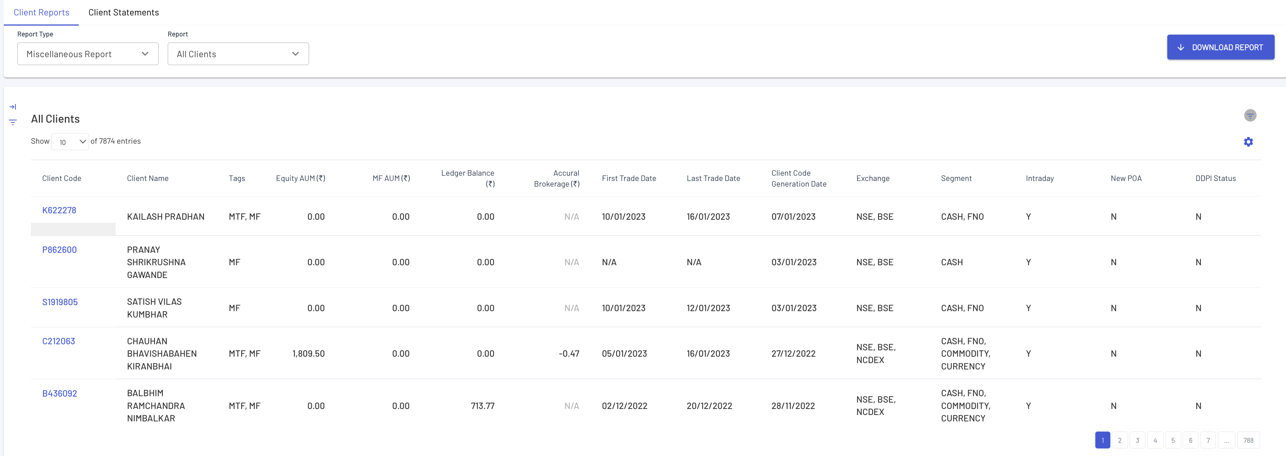This screenshot has height=456, width=1286.
Task: Go to page 2 of results
Action: [x=1119, y=440]
